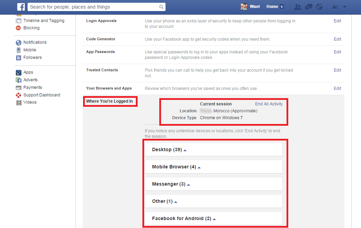
Task: Click the Morocco (Approximate) location text
Action: point(235,111)
